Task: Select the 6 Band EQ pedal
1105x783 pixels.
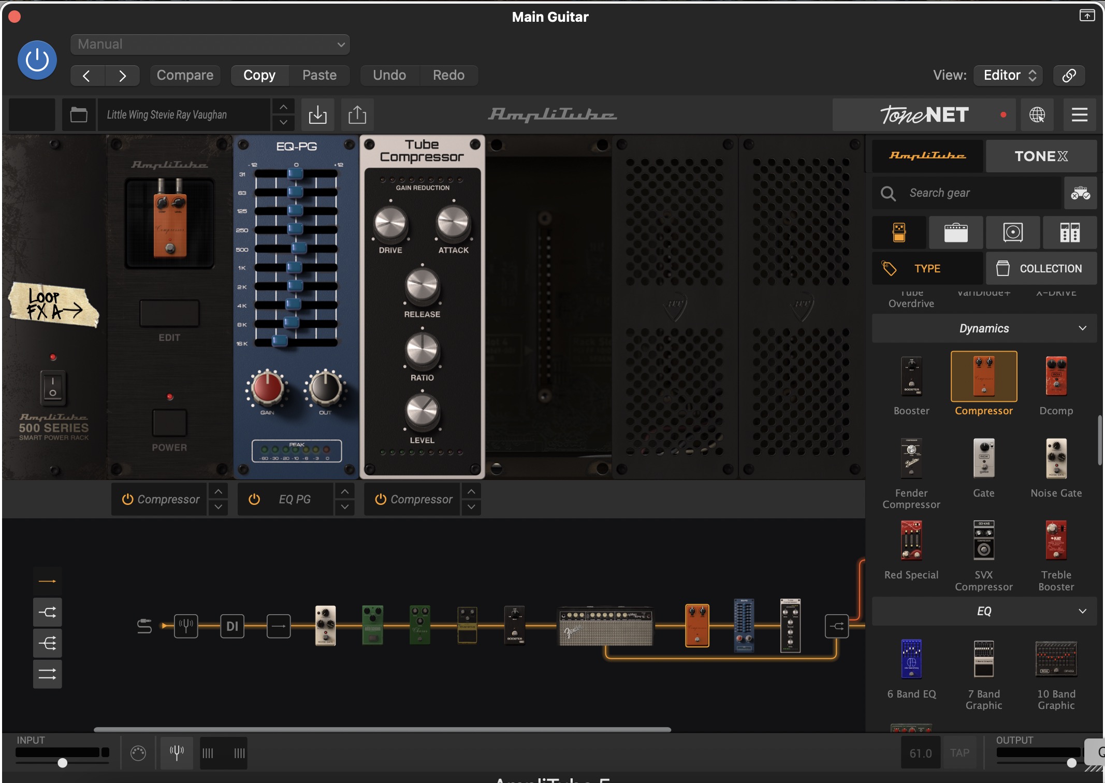Action: (x=911, y=659)
